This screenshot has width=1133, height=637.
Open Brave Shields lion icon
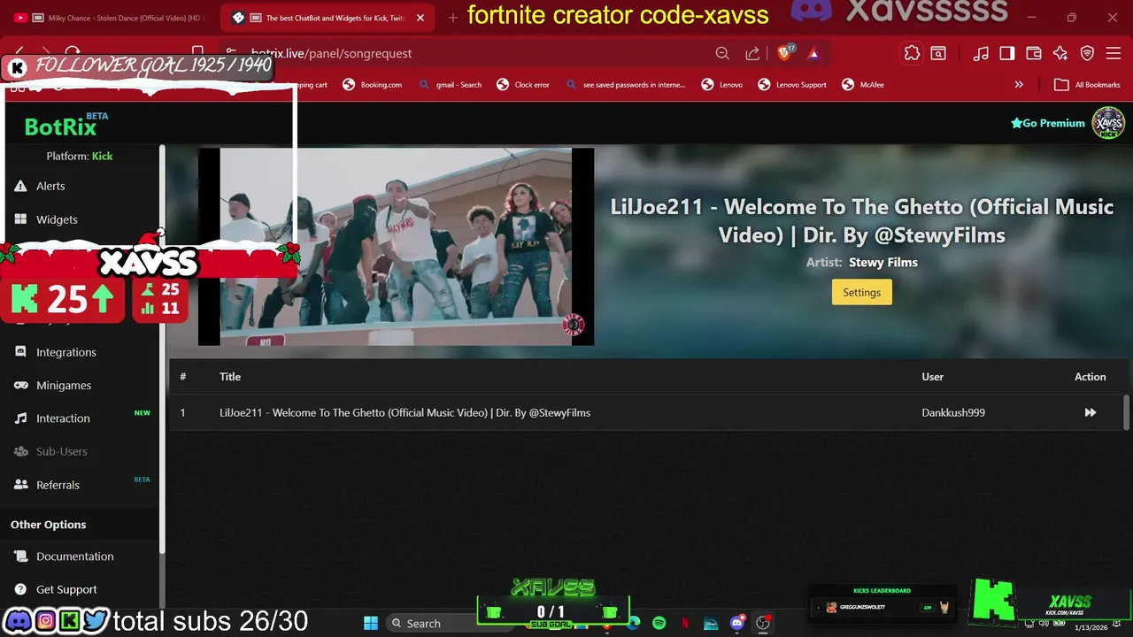tap(784, 53)
